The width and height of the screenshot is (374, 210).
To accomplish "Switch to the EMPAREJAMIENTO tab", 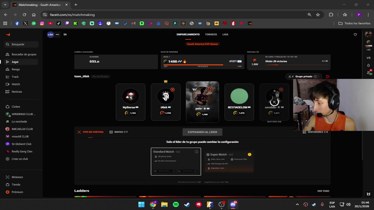I will coord(188,34).
